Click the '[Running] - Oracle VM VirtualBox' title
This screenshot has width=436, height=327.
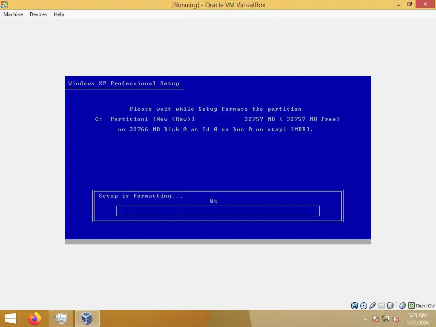218,5
